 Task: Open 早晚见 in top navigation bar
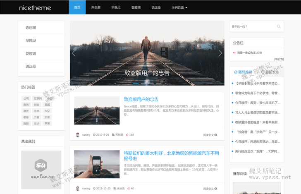116,7
